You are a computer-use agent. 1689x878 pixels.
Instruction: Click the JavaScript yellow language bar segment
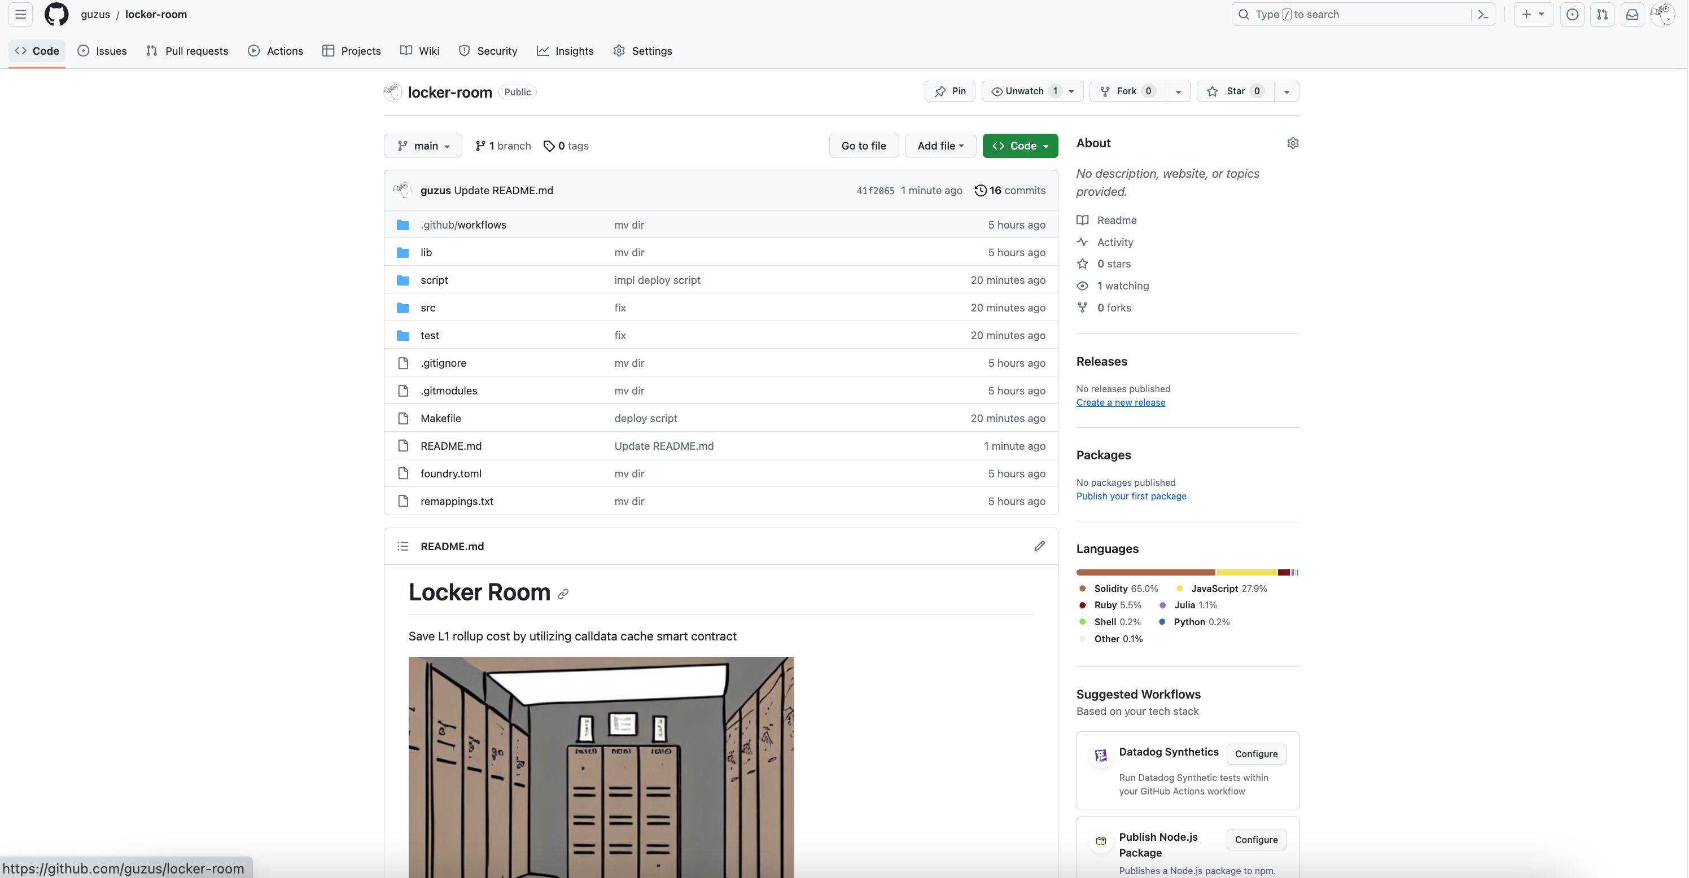1246,573
